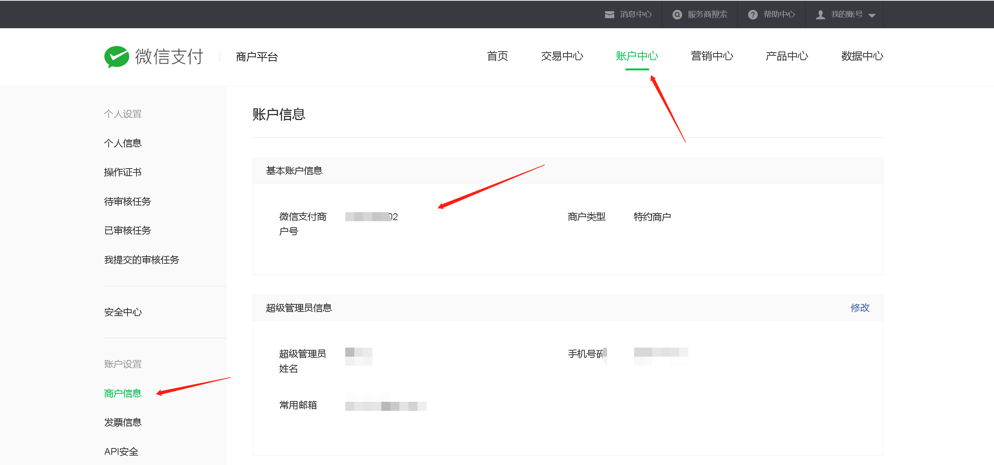994x465 pixels.
Task: Select 待审核任务 in sidebar
Action: point(127,201)
